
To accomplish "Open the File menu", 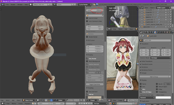I will click(x=7, y=5).
